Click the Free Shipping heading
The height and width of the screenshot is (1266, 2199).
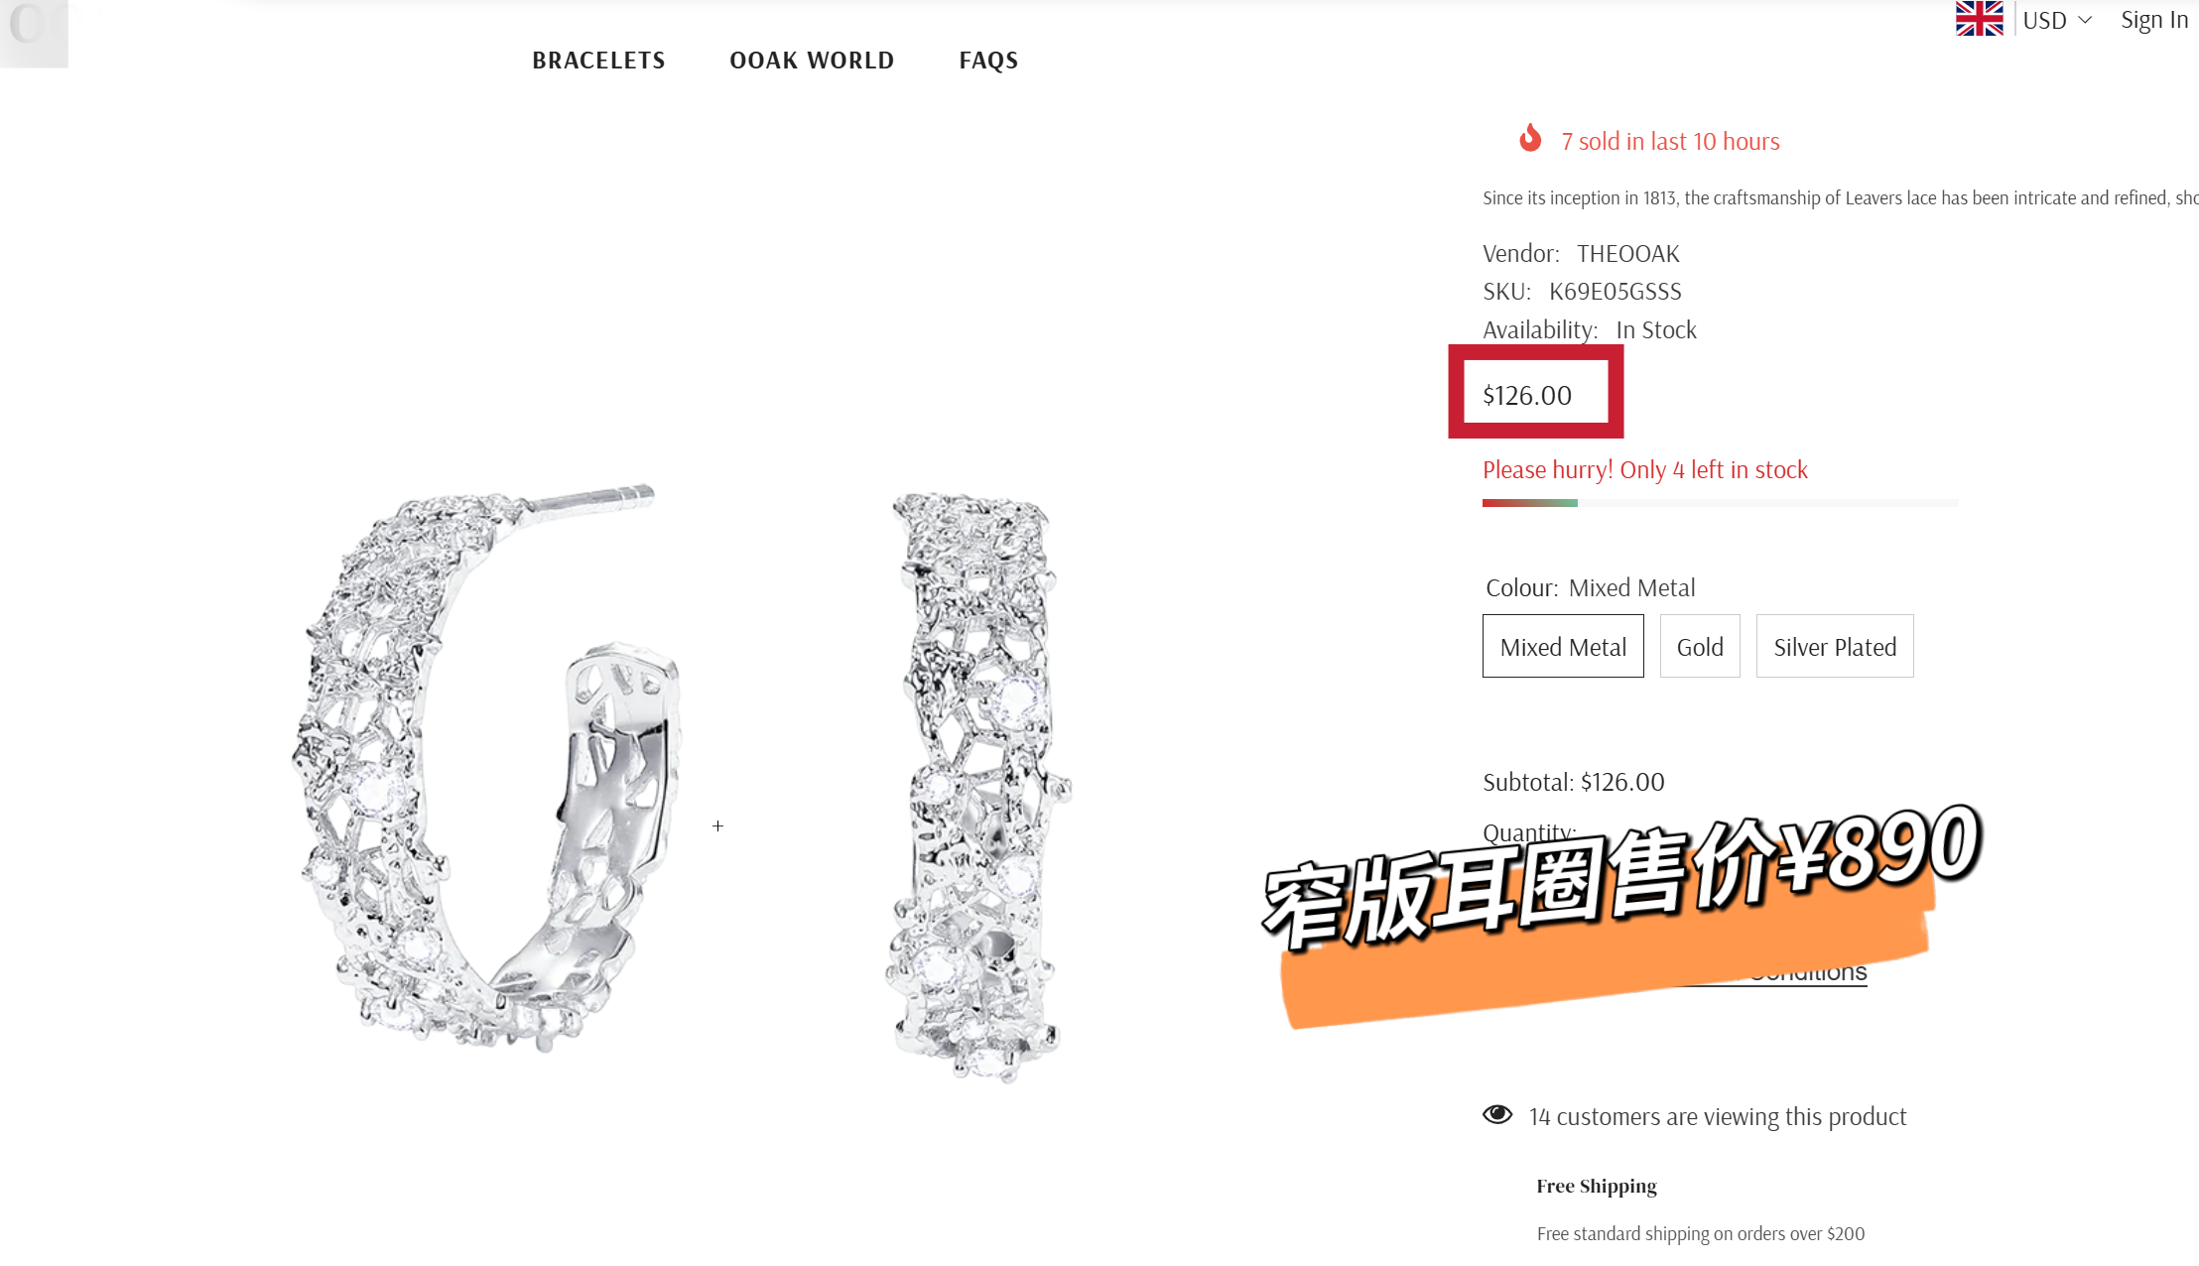pyautogui.click(x=1597, y=1187)
